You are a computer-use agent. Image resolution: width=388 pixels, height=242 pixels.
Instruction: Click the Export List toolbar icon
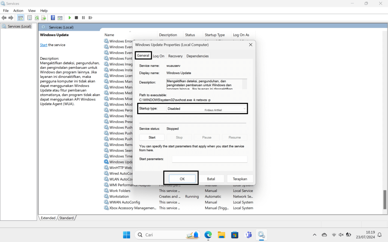tap(44, 18)
